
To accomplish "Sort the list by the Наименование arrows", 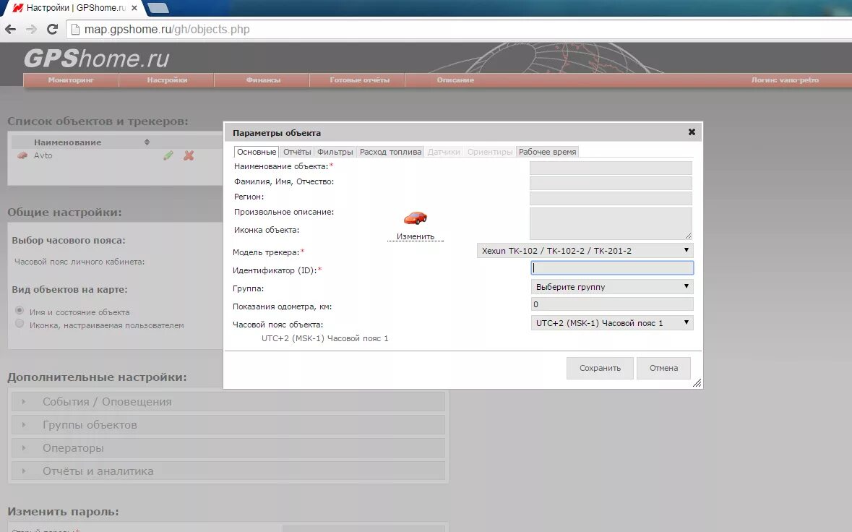I will coord(147,142).
